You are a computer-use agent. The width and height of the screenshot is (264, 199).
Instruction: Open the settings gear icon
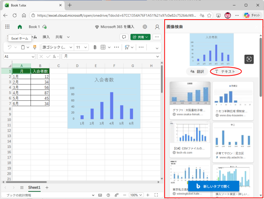[x=145, y=27]
